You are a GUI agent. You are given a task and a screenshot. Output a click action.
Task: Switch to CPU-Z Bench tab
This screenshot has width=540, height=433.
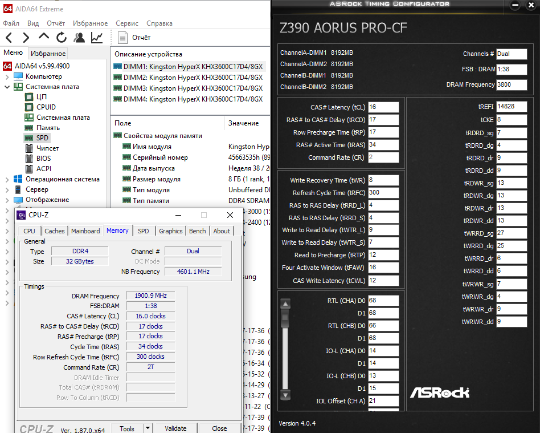point(197,231)
